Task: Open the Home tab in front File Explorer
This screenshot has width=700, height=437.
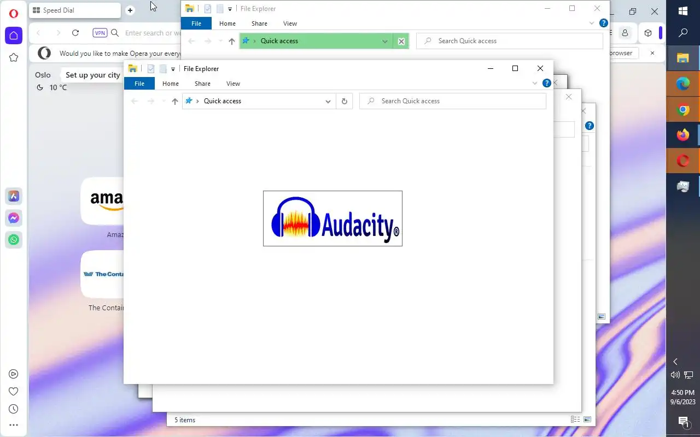Action: click(171, 84)
